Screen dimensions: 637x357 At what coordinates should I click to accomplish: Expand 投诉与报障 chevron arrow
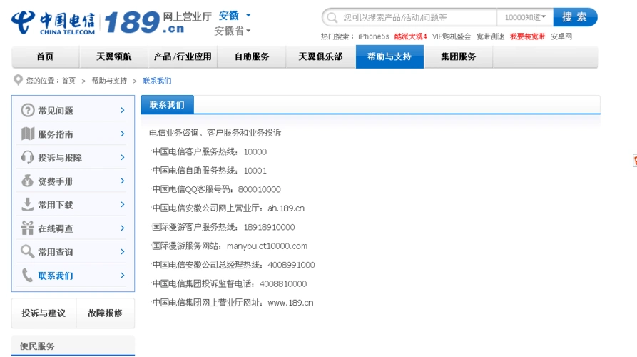coord(122,157)
